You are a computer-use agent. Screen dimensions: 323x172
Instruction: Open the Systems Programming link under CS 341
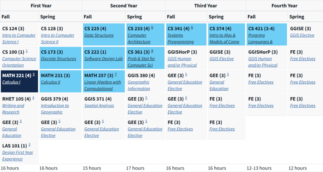[180, 38]
